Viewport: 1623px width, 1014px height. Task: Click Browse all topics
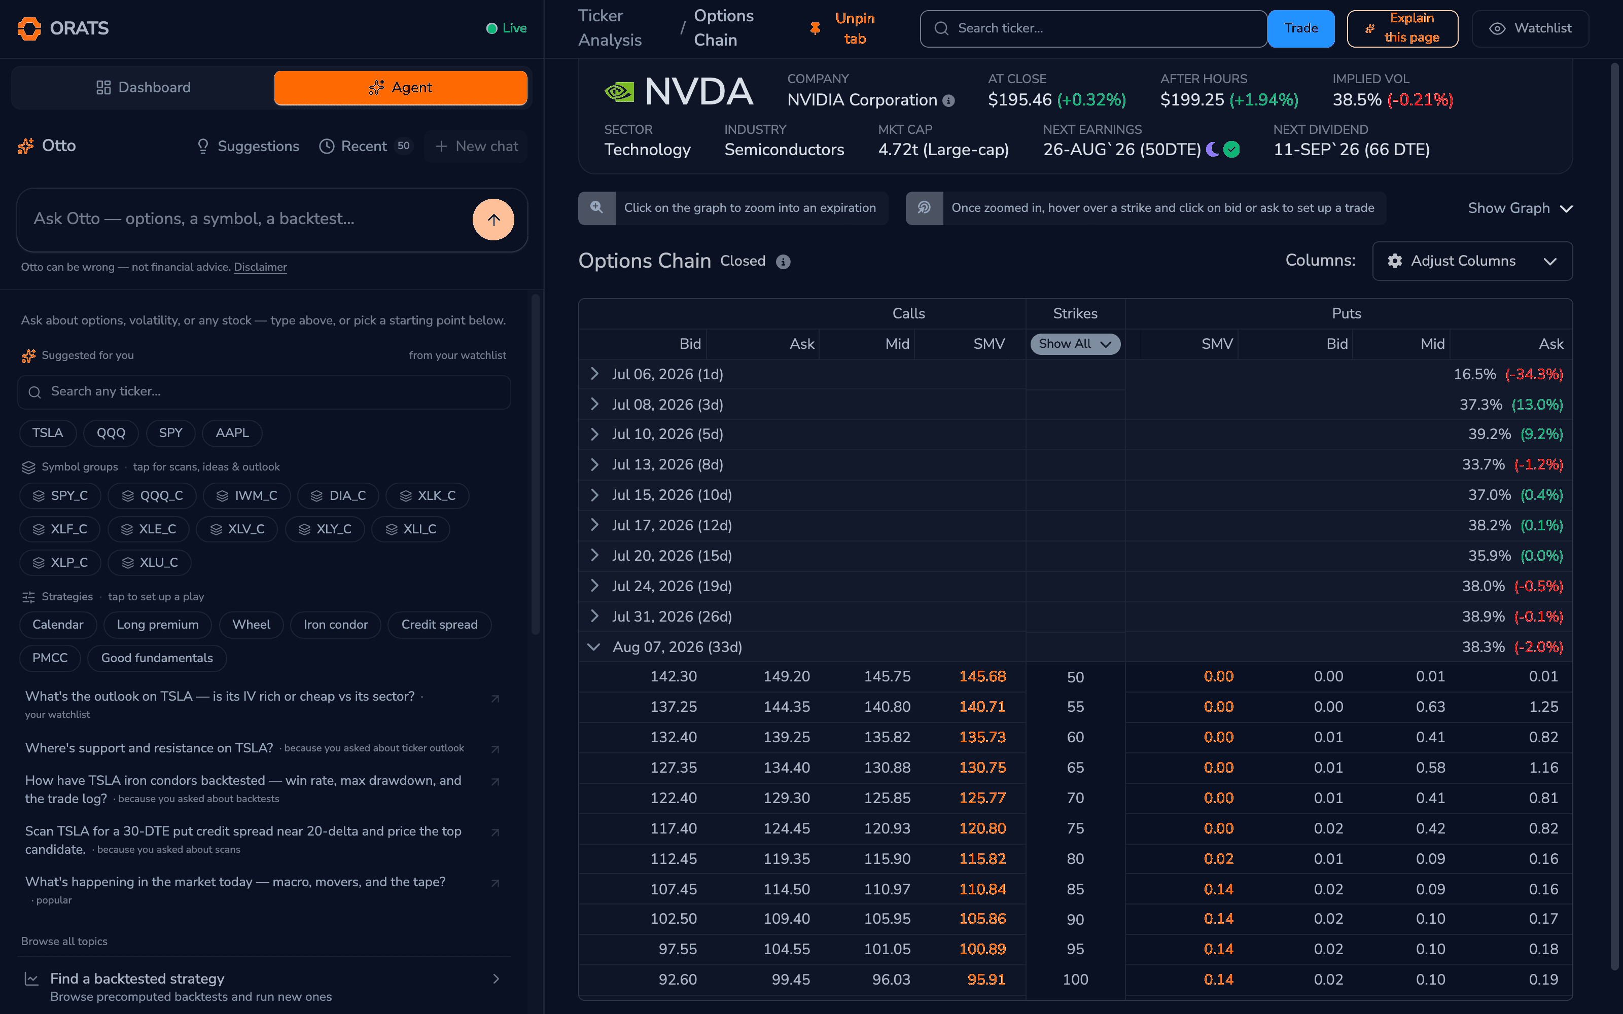pos(64,941)
